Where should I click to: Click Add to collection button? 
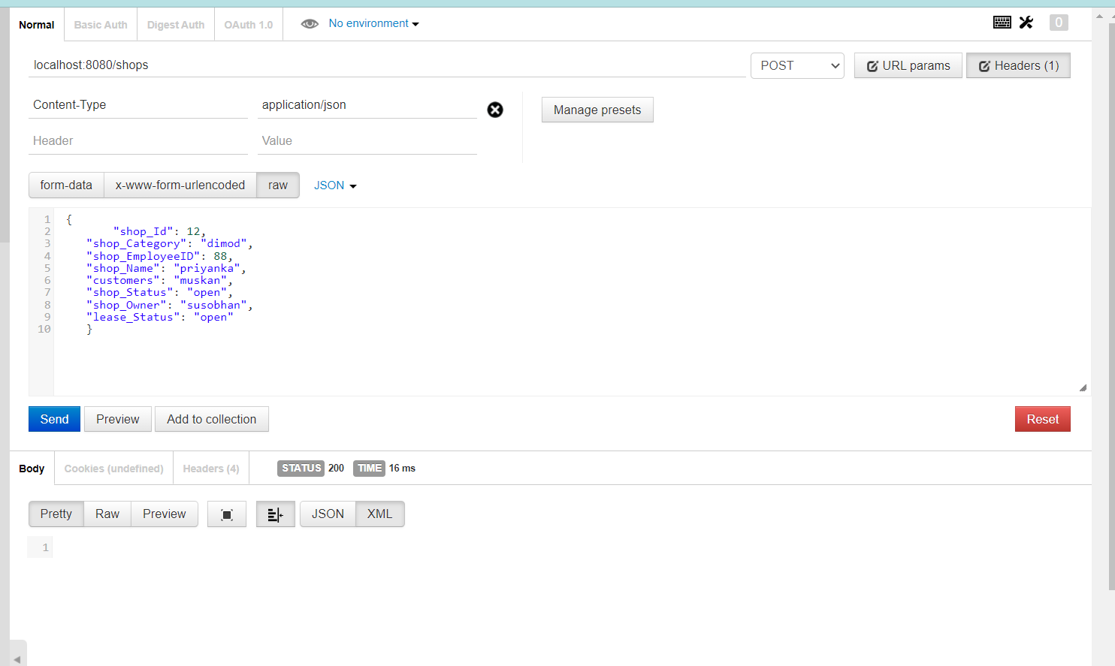[212, 419]
